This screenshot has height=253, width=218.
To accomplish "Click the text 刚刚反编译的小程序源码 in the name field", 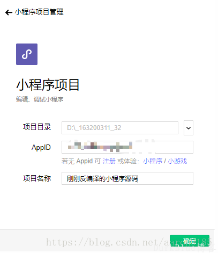I will [102, 178].
